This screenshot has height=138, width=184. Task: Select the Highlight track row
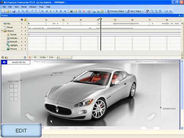click(14, 45)
